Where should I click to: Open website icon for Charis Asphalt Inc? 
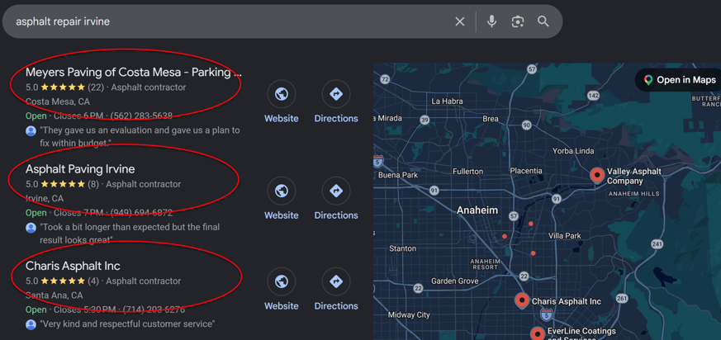[x=282, y=281]
